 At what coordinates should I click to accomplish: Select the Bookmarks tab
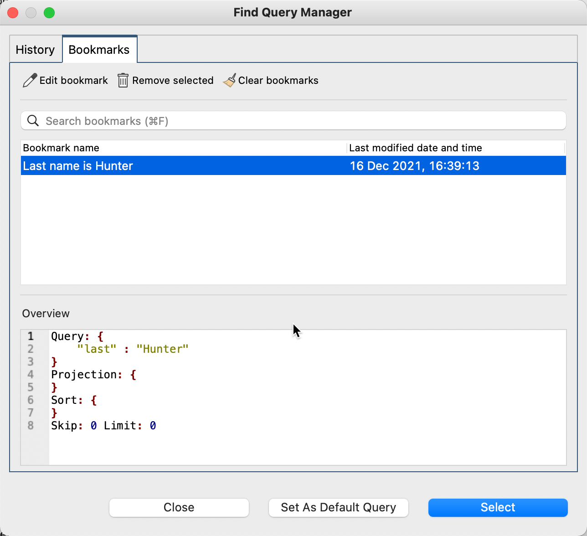(99, 50)
